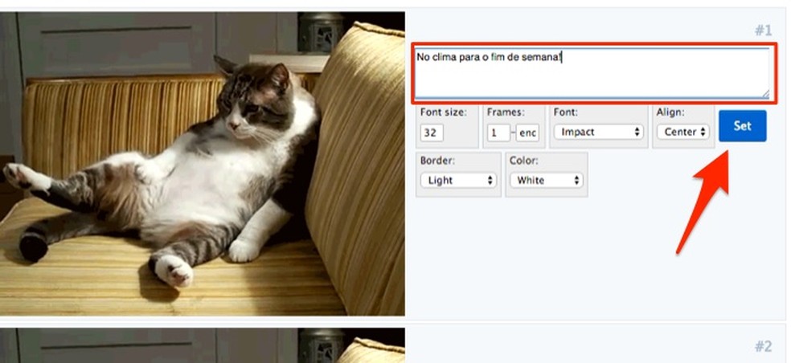Screen dimensions: 791x363
Task: Click the "Font:" label
Action: [x=565, y=112]
